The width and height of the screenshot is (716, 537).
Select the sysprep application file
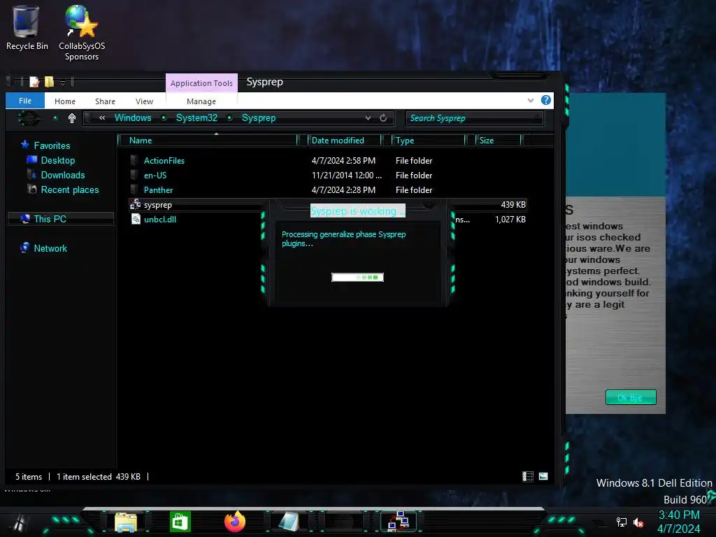point(157,205)
